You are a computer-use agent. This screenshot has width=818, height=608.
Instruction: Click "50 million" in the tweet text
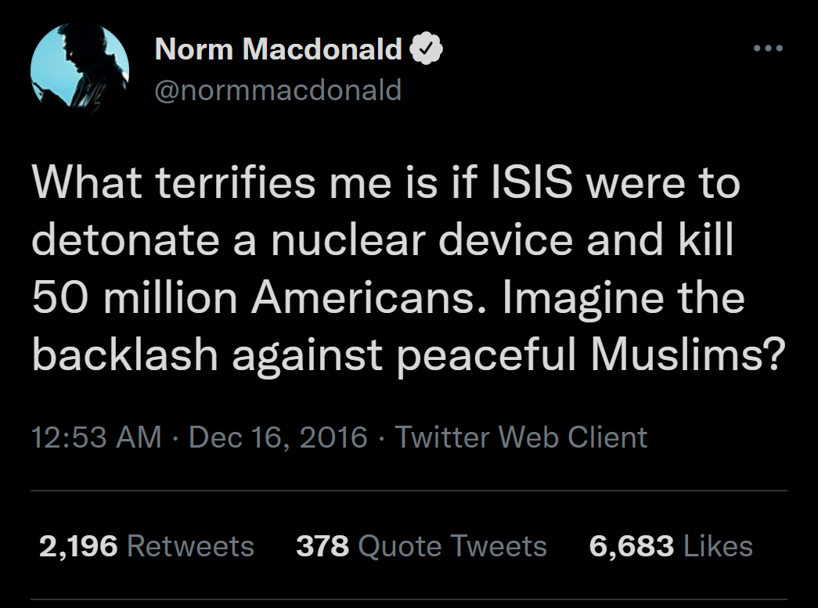point(136,299)
